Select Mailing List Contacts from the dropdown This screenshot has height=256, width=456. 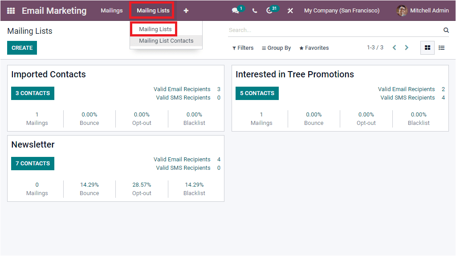(166, 40)
